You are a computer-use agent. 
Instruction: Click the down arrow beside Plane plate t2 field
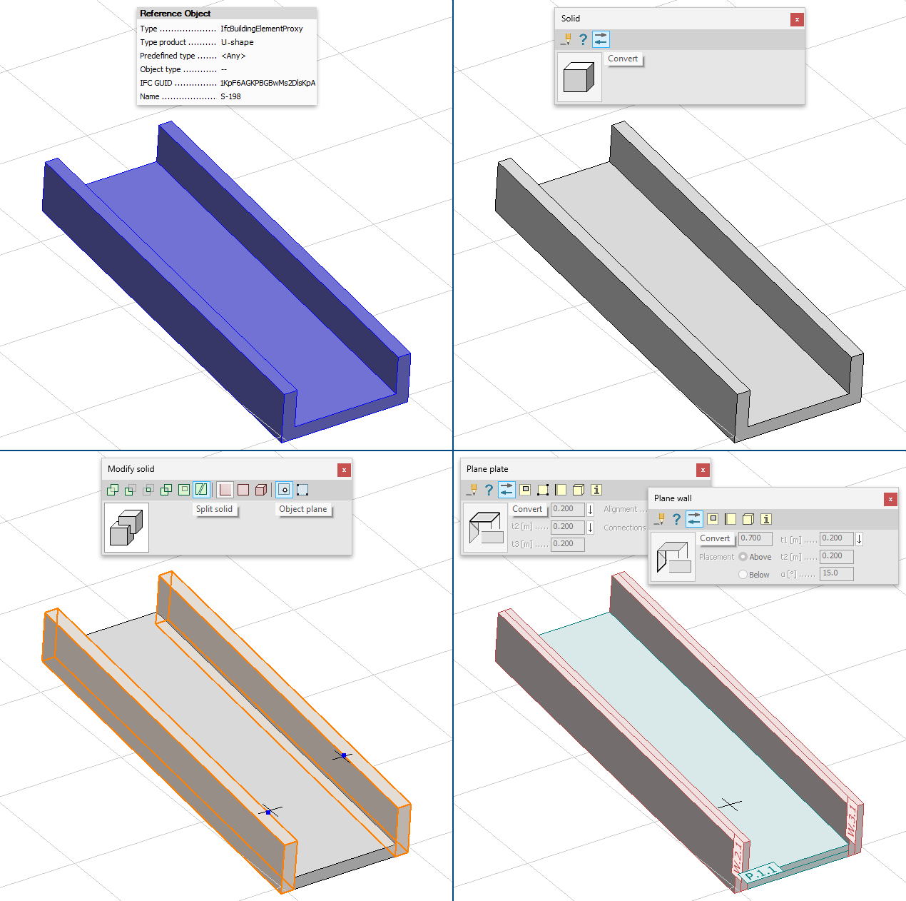591,528
